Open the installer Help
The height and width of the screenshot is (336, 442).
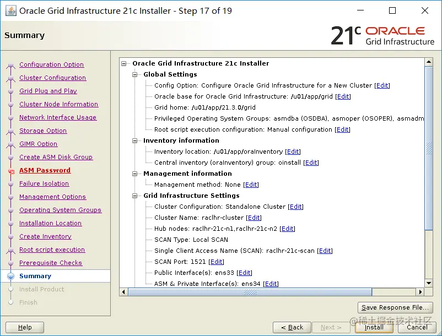(25, 327)
